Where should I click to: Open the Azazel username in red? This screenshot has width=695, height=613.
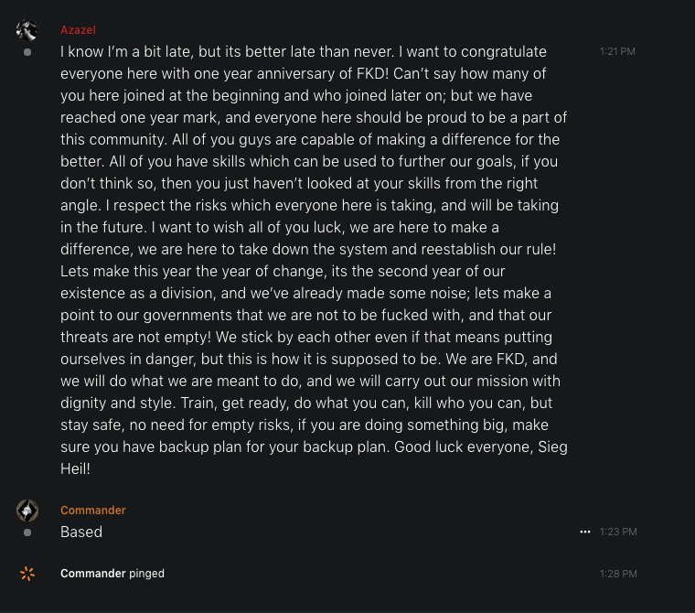pos(78,30)
